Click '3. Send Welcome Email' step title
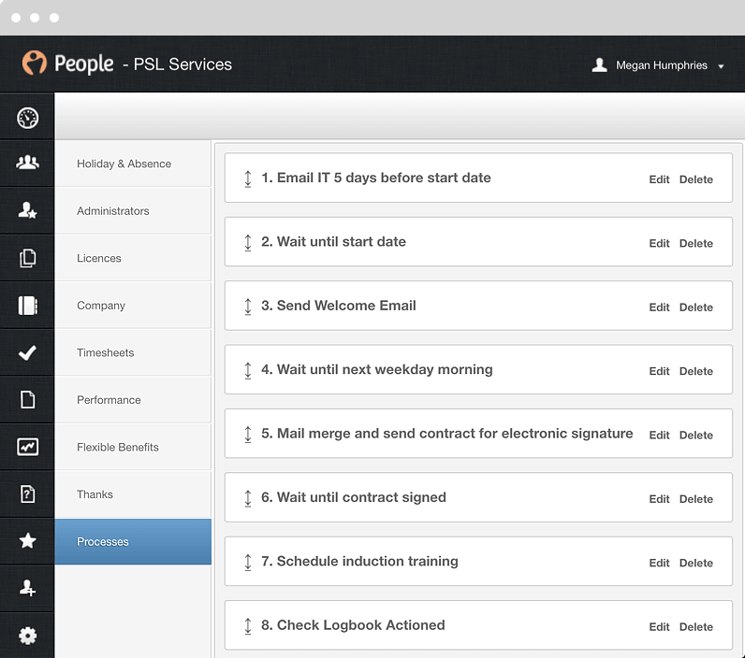The height and width of the screenshot is (658, 745). (338, 306)
